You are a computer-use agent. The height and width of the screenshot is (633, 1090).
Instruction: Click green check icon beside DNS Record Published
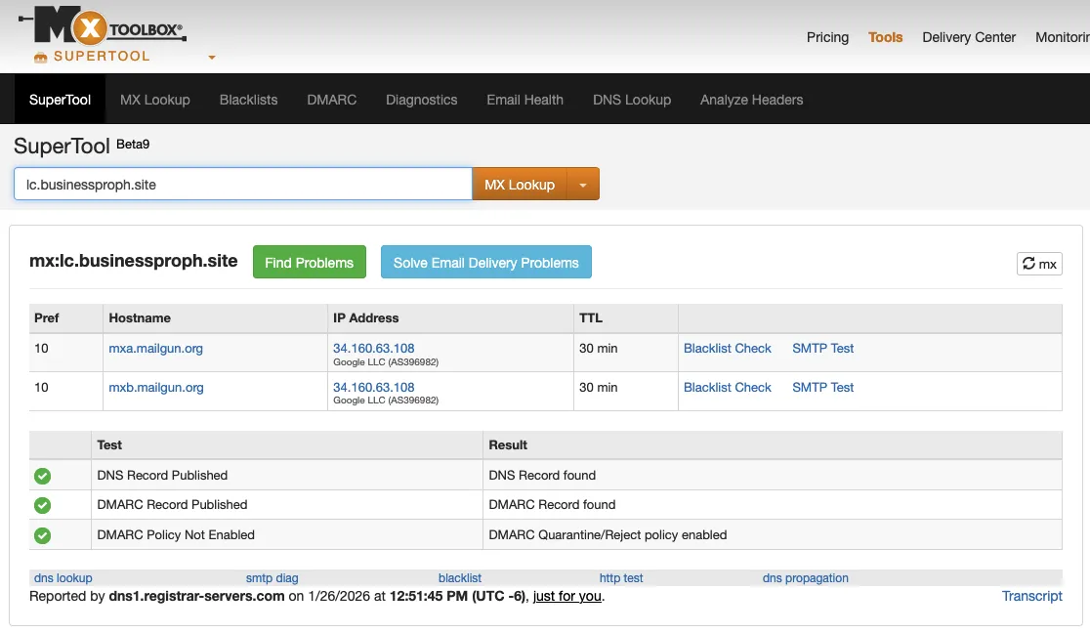coord(43,476)
